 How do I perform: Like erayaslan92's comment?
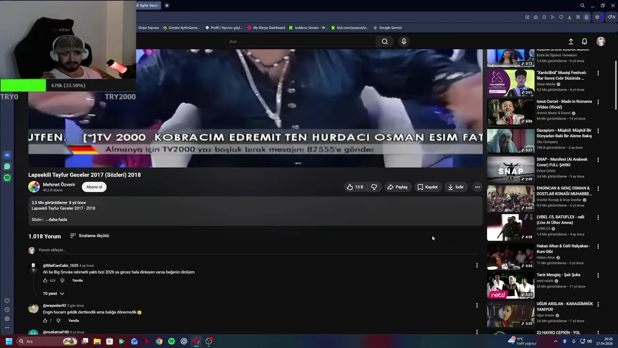(45, 321)
